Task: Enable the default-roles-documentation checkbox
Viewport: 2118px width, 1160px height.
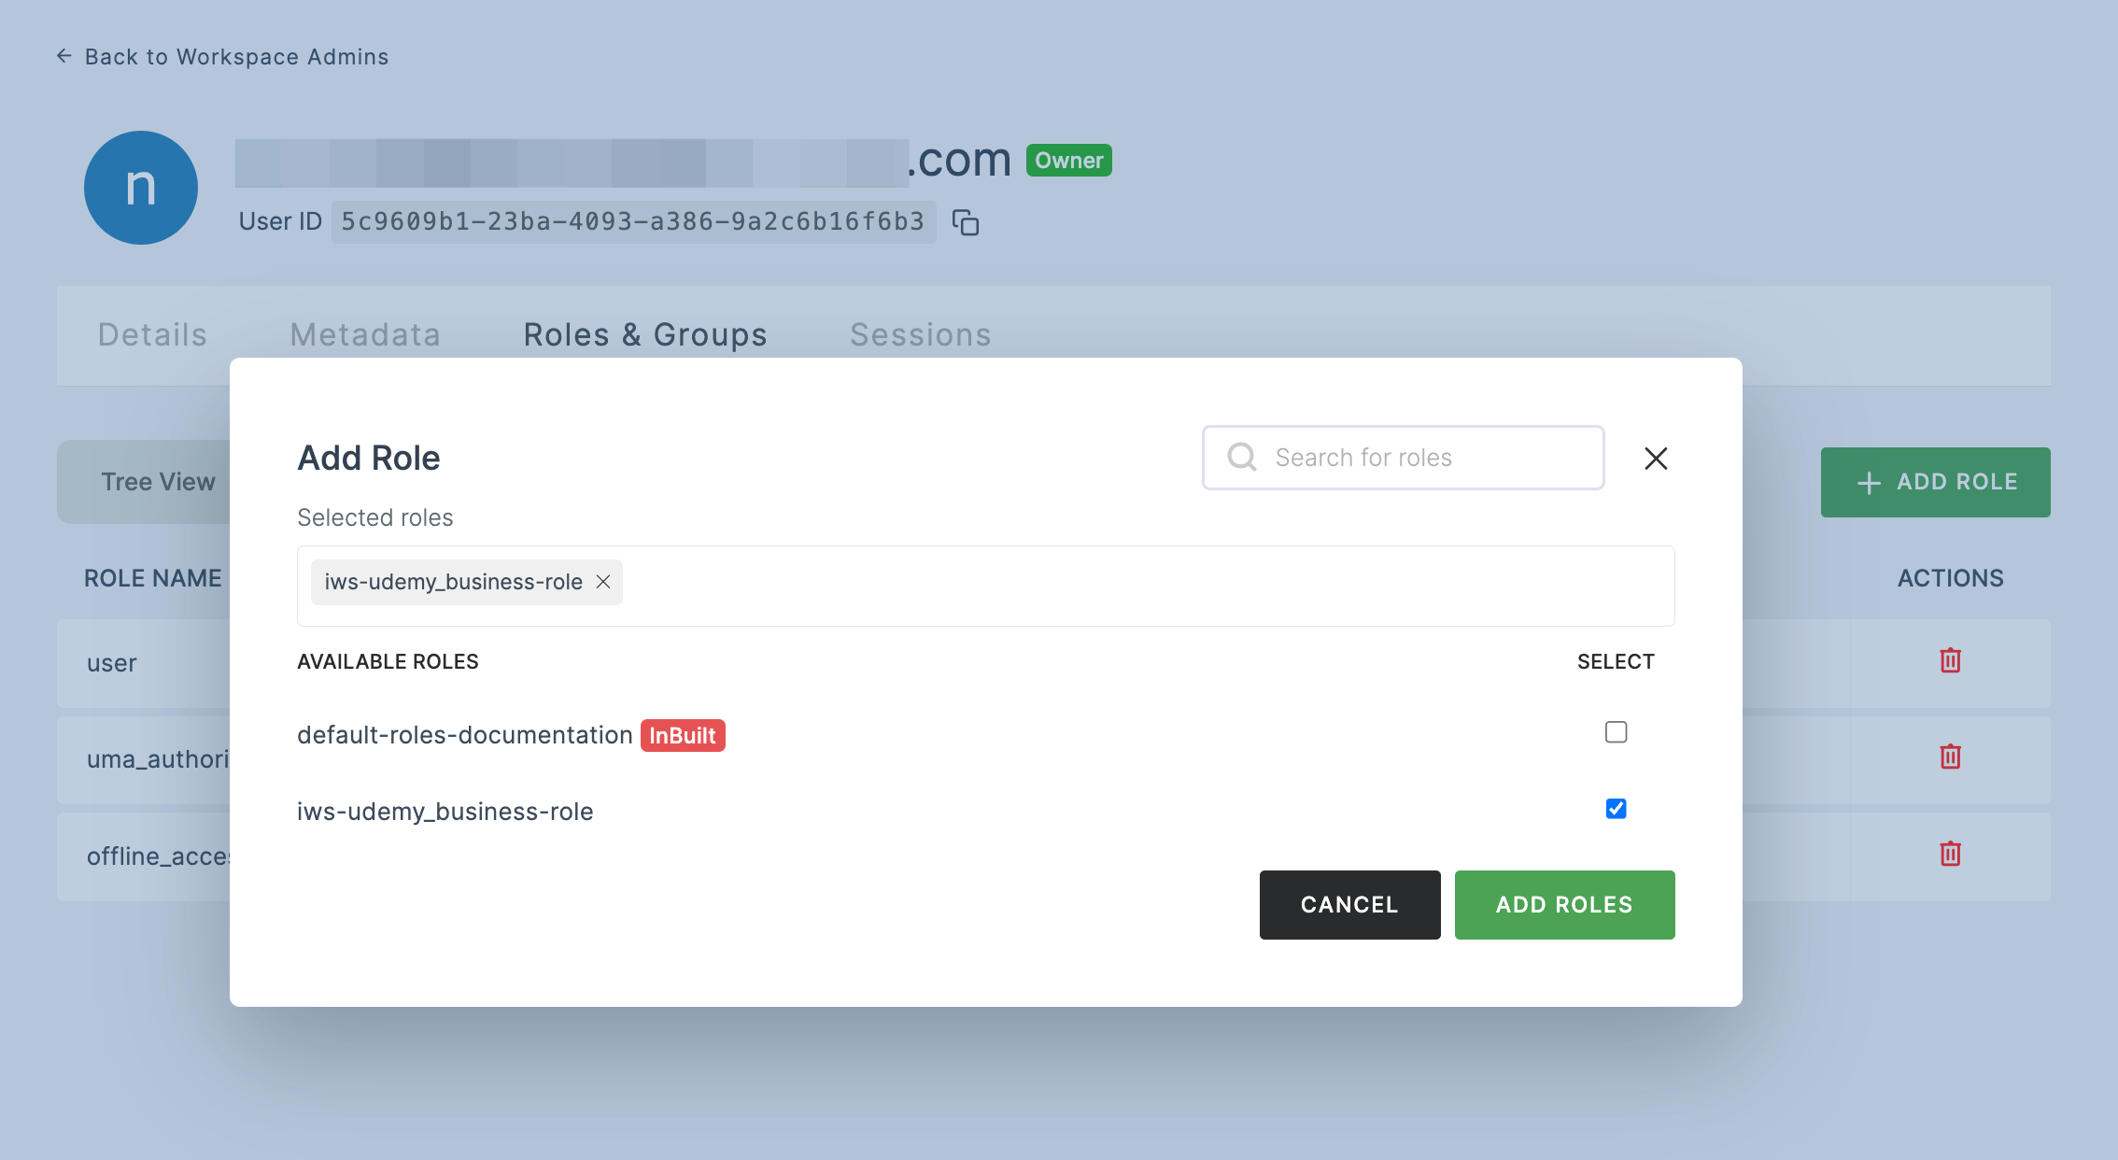Action: [x=1616, y=731]
